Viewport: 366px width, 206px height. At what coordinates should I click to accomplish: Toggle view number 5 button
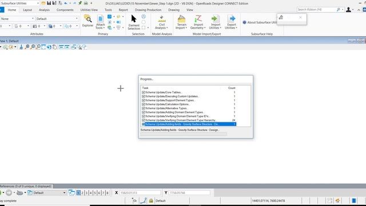click(95, 193)
